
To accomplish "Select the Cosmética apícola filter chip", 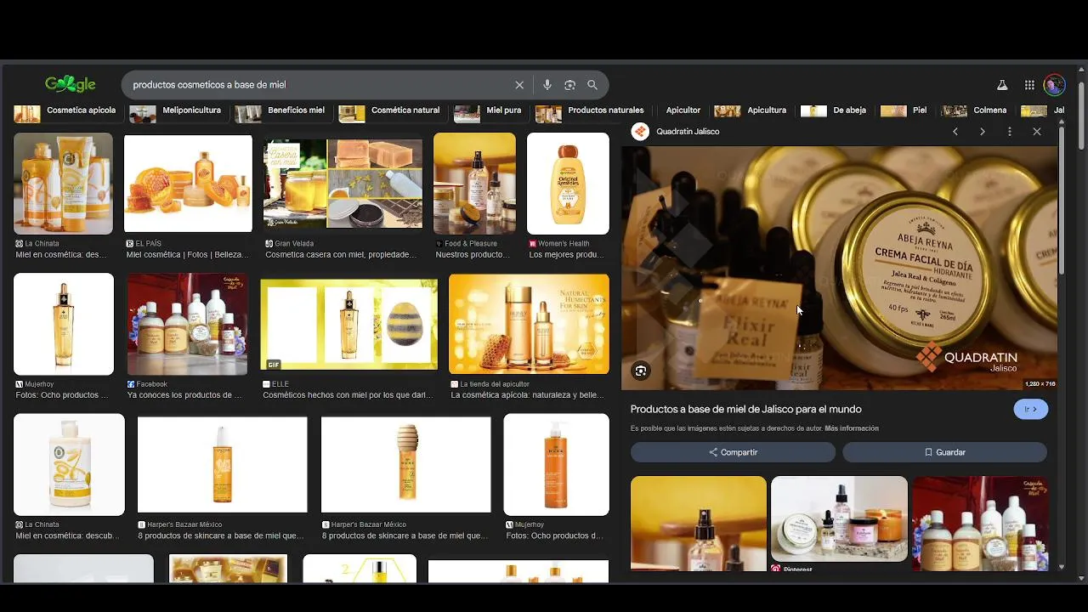I will pyautogui.click(x=65, y=110).
